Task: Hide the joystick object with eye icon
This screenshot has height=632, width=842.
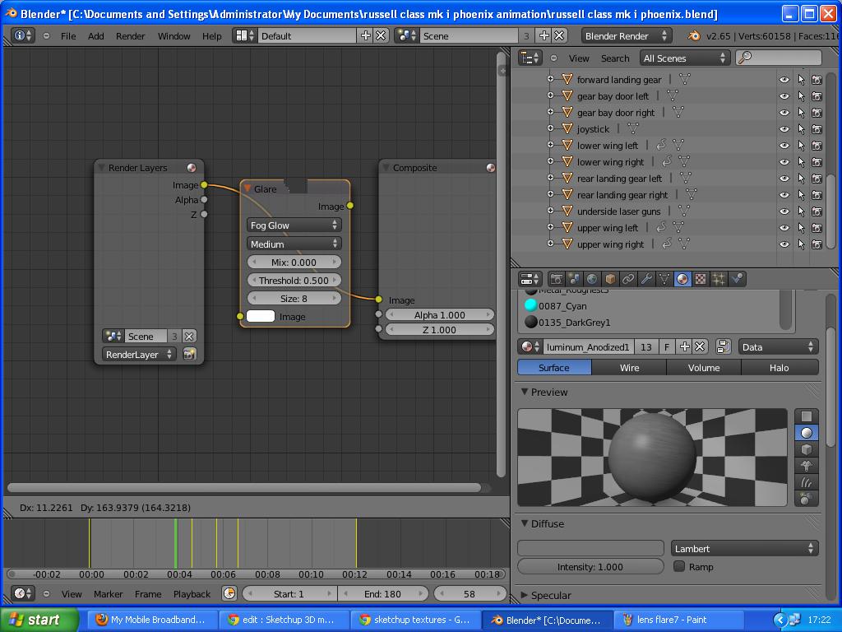Action: tap(784, 129)
